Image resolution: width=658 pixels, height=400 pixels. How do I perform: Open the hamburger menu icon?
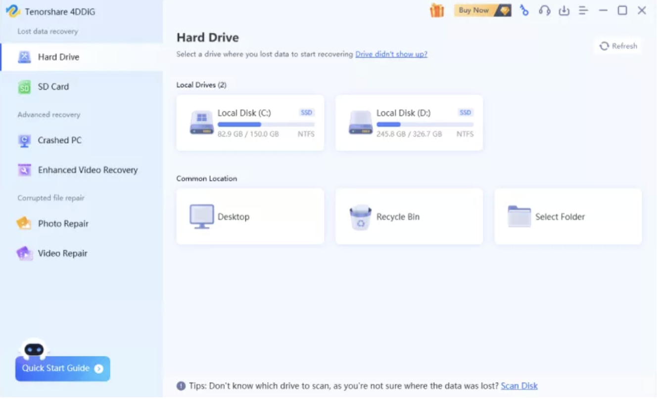click(584, 10)
